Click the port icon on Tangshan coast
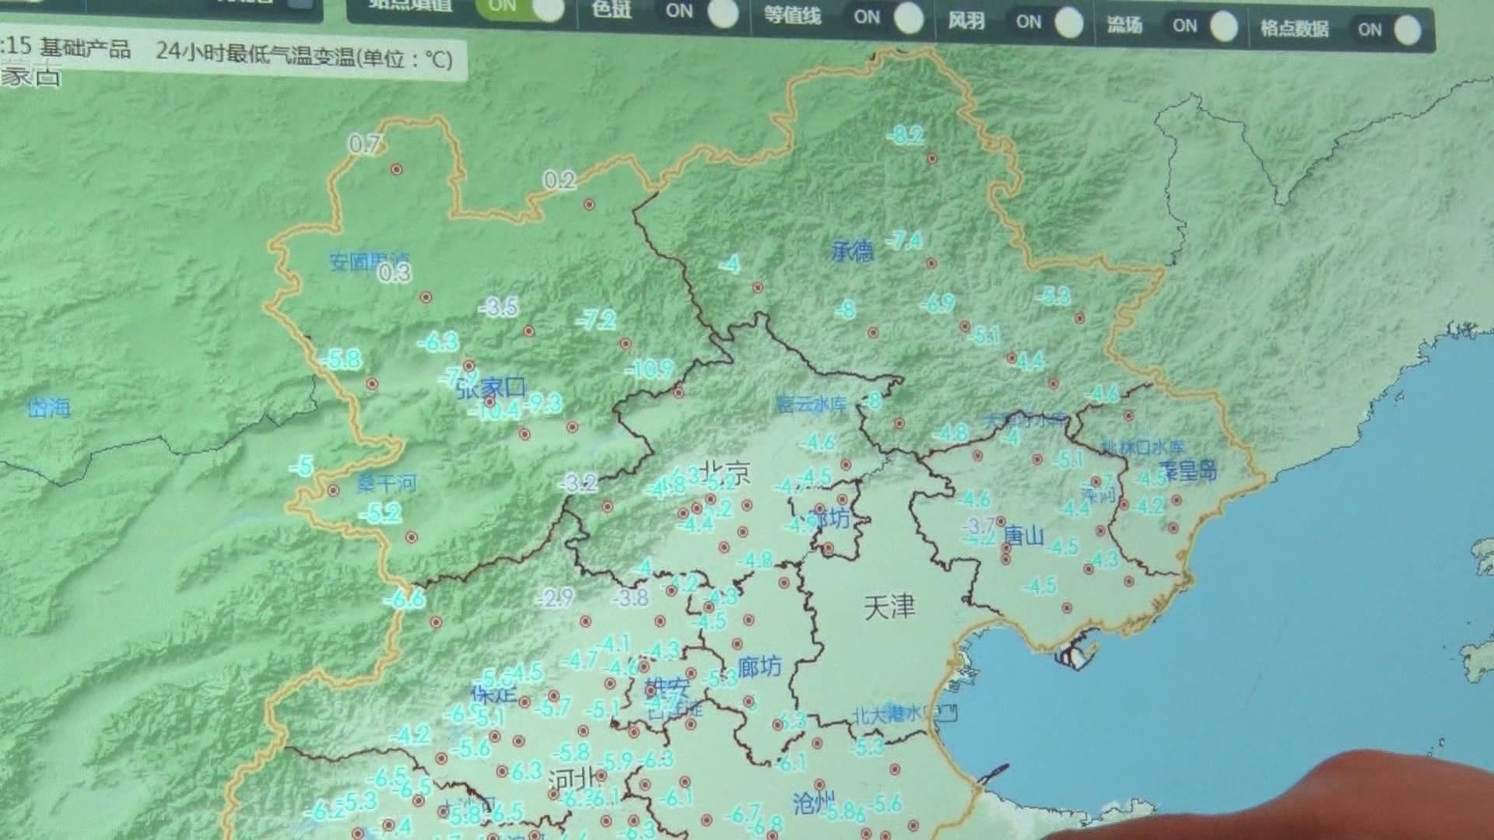Screen dimensions: 1494x840 pos(1073,656)
